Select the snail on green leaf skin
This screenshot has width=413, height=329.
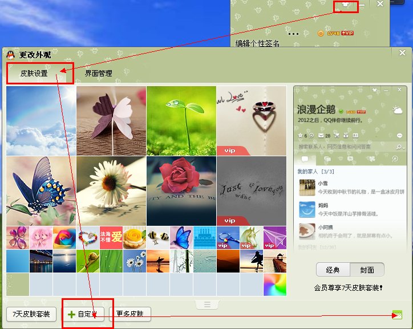[88, 261]
